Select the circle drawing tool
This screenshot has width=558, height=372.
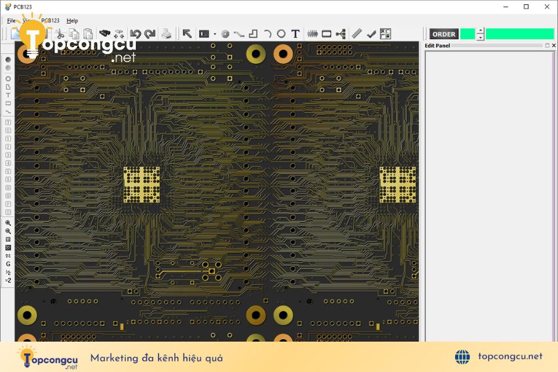point(281,34)
